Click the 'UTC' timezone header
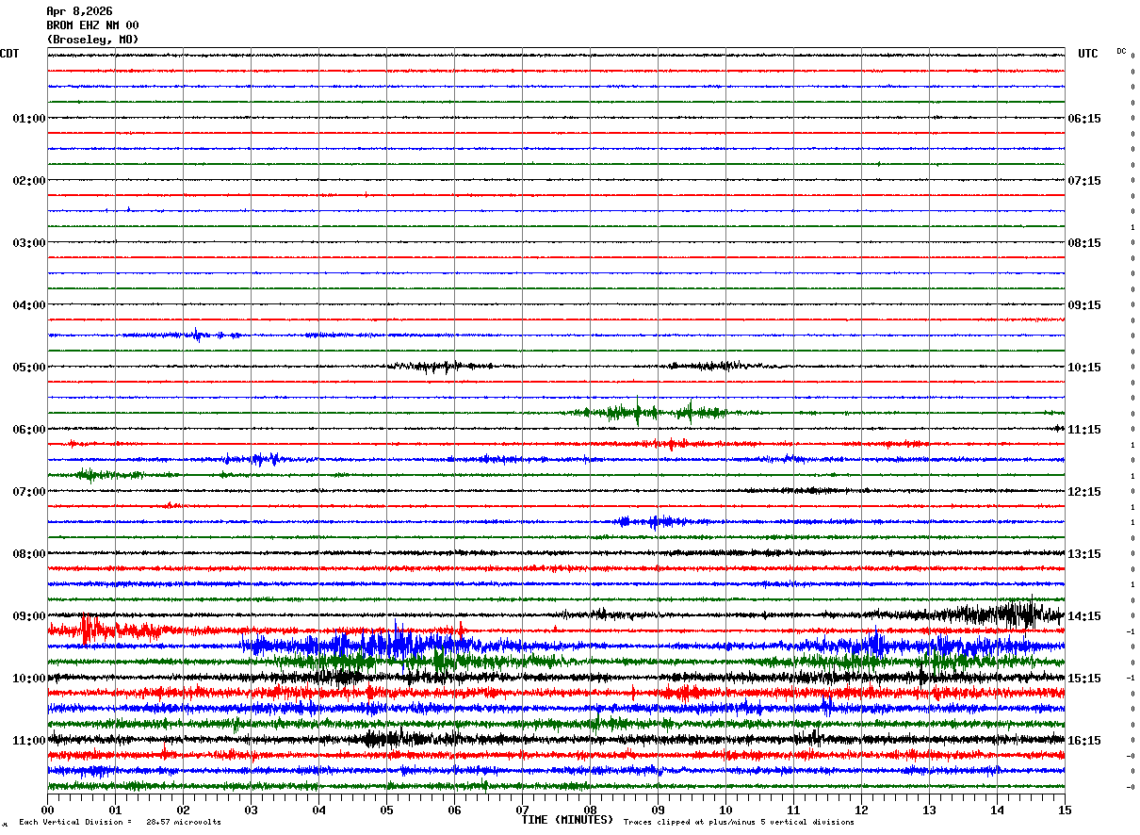Image resolution: width=1140 pixels, height=835 pixels. (x=1088, y=54)
